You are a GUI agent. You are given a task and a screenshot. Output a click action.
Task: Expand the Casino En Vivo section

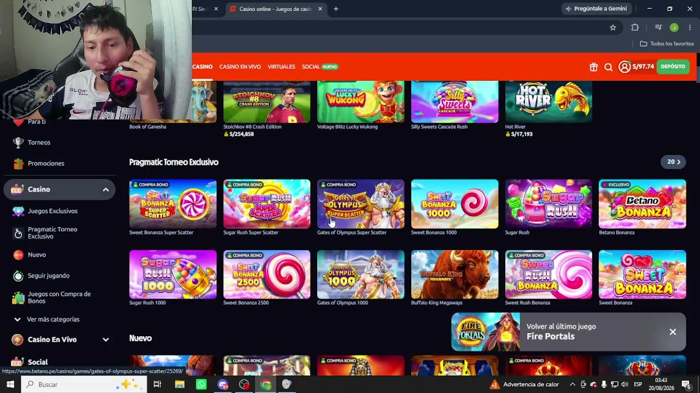point(106,340)
